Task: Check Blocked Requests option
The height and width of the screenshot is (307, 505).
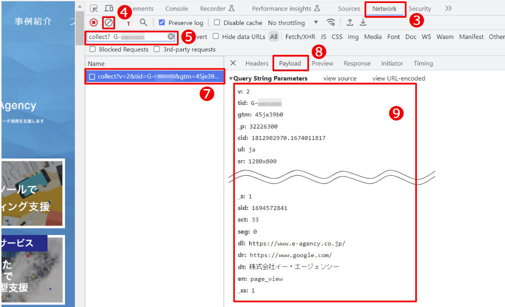Action: coord(93,49)
